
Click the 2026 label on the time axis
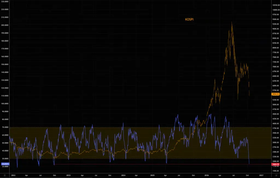(207, 175)
